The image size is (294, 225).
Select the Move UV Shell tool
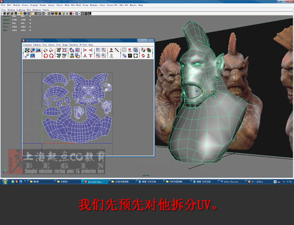click(33, 50)
